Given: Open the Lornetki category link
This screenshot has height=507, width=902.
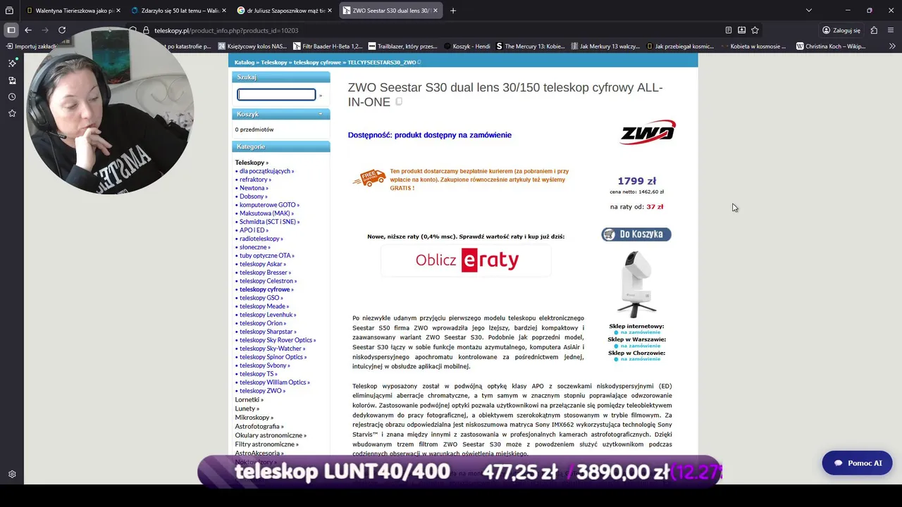Looking at the screenshot, I should pos(249,400).
